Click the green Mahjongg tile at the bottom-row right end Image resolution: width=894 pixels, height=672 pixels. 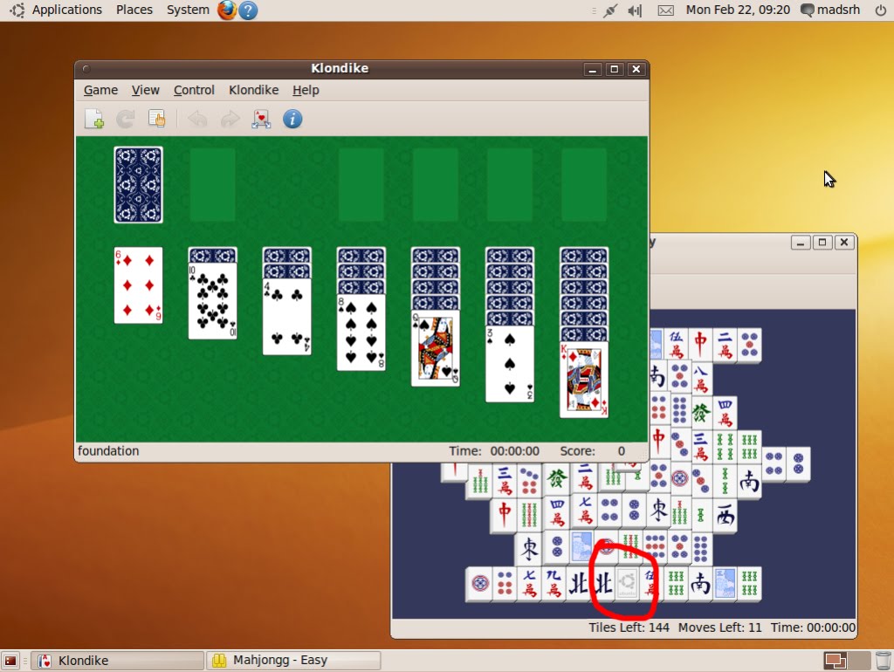[748, 584]
